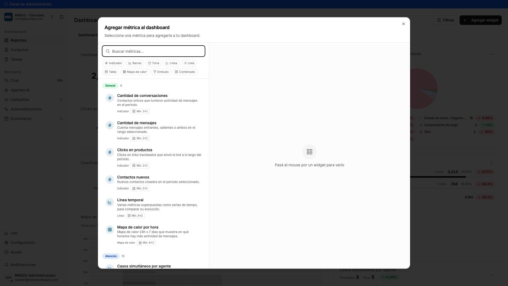
Task: Open the Filtros button
Action: click(x=445, y=20)
